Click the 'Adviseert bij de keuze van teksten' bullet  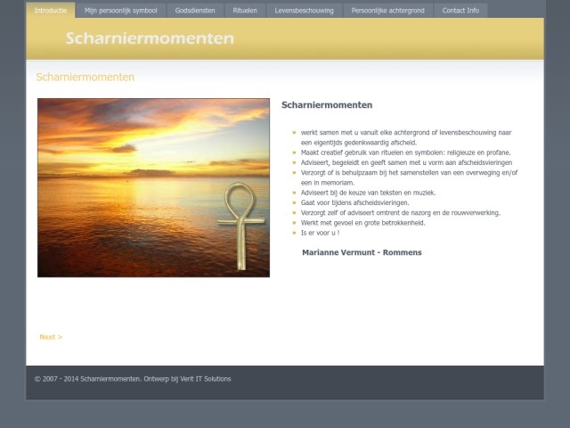click(368, 193)
